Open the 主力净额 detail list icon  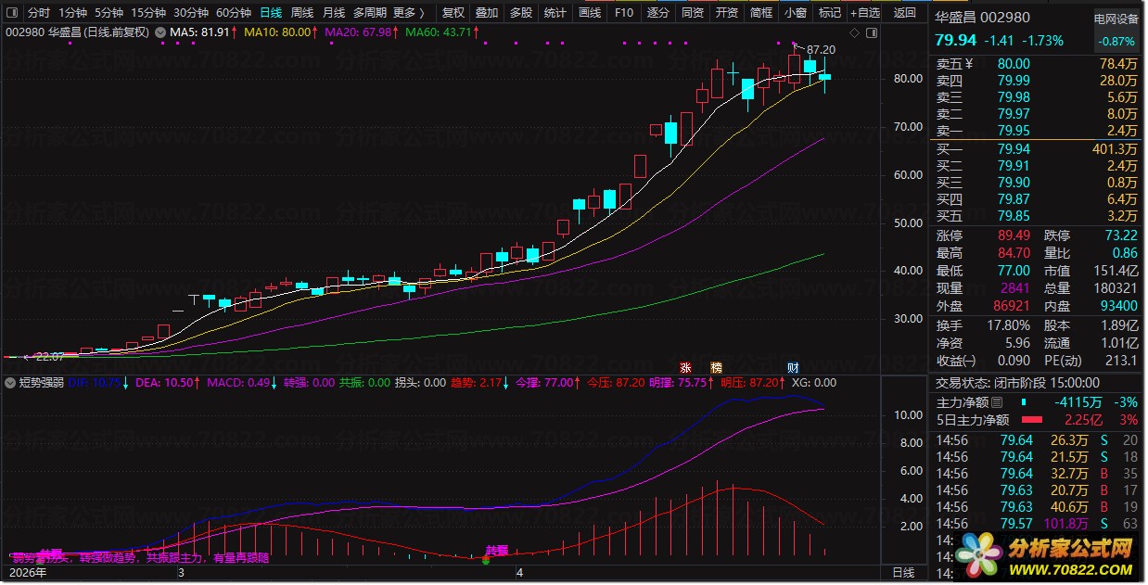[x=997, y=403]
